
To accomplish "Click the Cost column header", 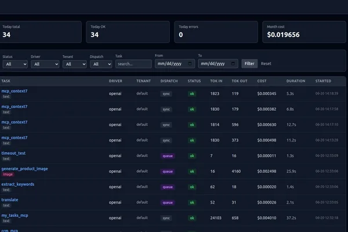I will [262, 81].
